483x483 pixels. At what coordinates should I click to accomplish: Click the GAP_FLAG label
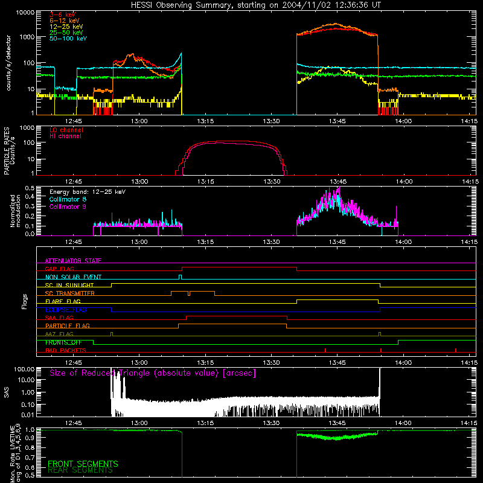point(59,269)
